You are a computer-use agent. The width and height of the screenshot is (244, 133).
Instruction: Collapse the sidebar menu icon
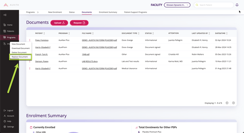tap(5, 15)
